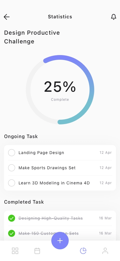
Task: Tap the purple plus add button
Action: (60, 241)
